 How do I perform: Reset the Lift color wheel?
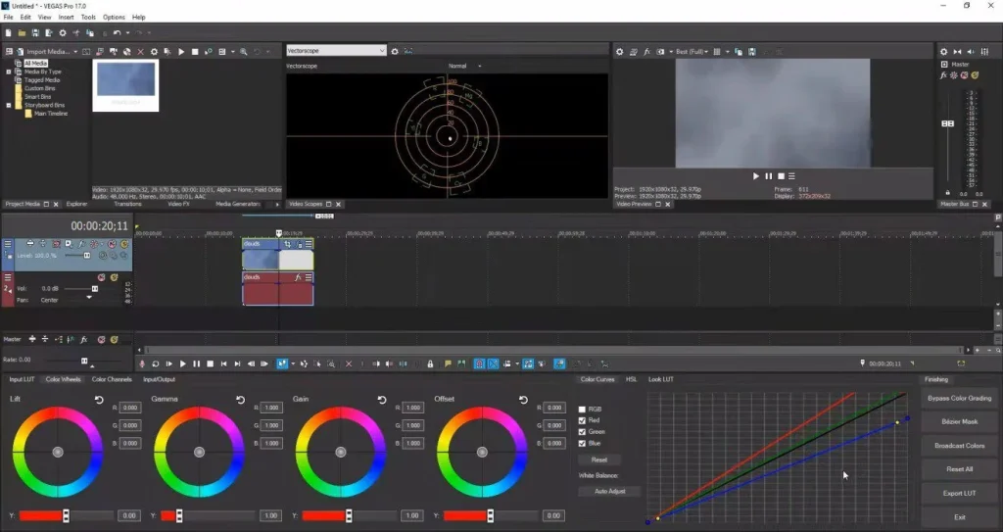[100, 400]
